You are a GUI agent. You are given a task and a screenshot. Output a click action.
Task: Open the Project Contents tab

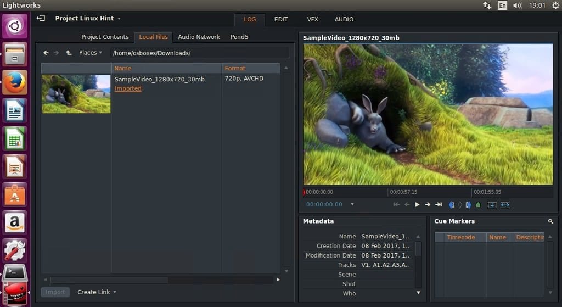click(105, 37)
